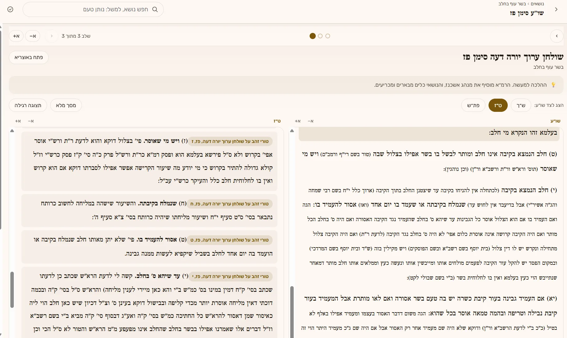567x338 pixels.
Task: Increase global font size with א+
Action: [16, 36]
